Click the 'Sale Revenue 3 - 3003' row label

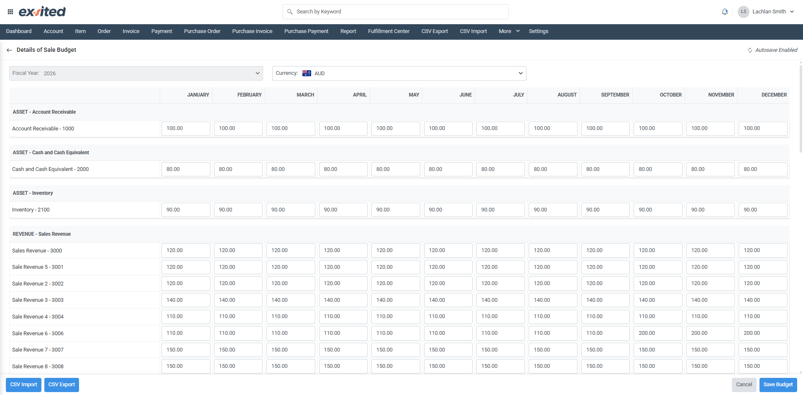38,300
